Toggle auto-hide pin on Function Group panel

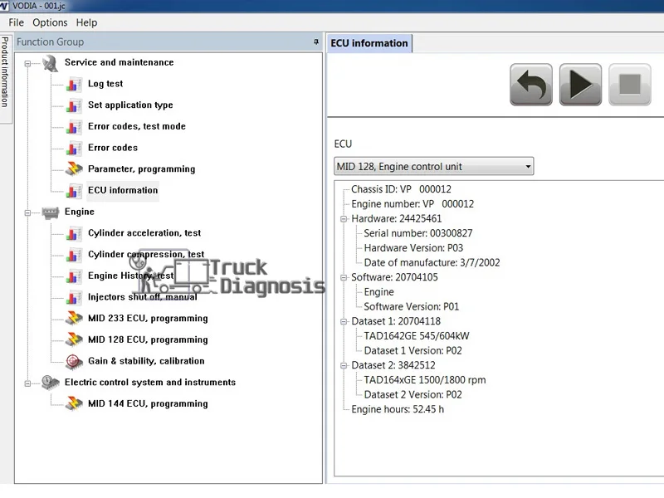[x=315, y=41]
